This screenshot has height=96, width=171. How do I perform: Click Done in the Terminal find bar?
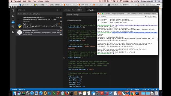click(x=155, y=17)
